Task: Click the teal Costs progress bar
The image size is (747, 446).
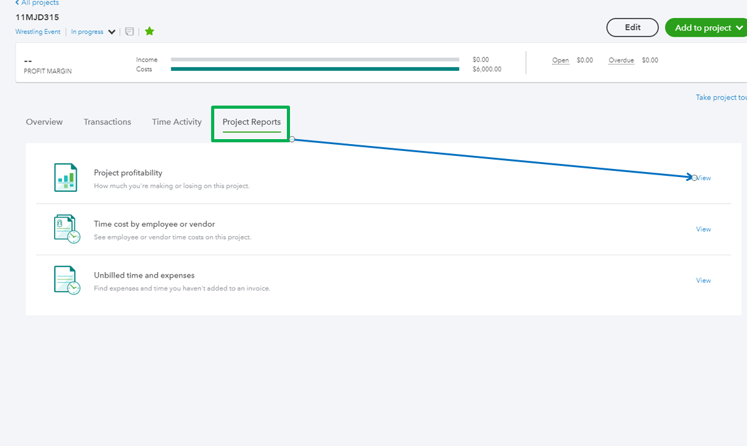Action: 315,70
